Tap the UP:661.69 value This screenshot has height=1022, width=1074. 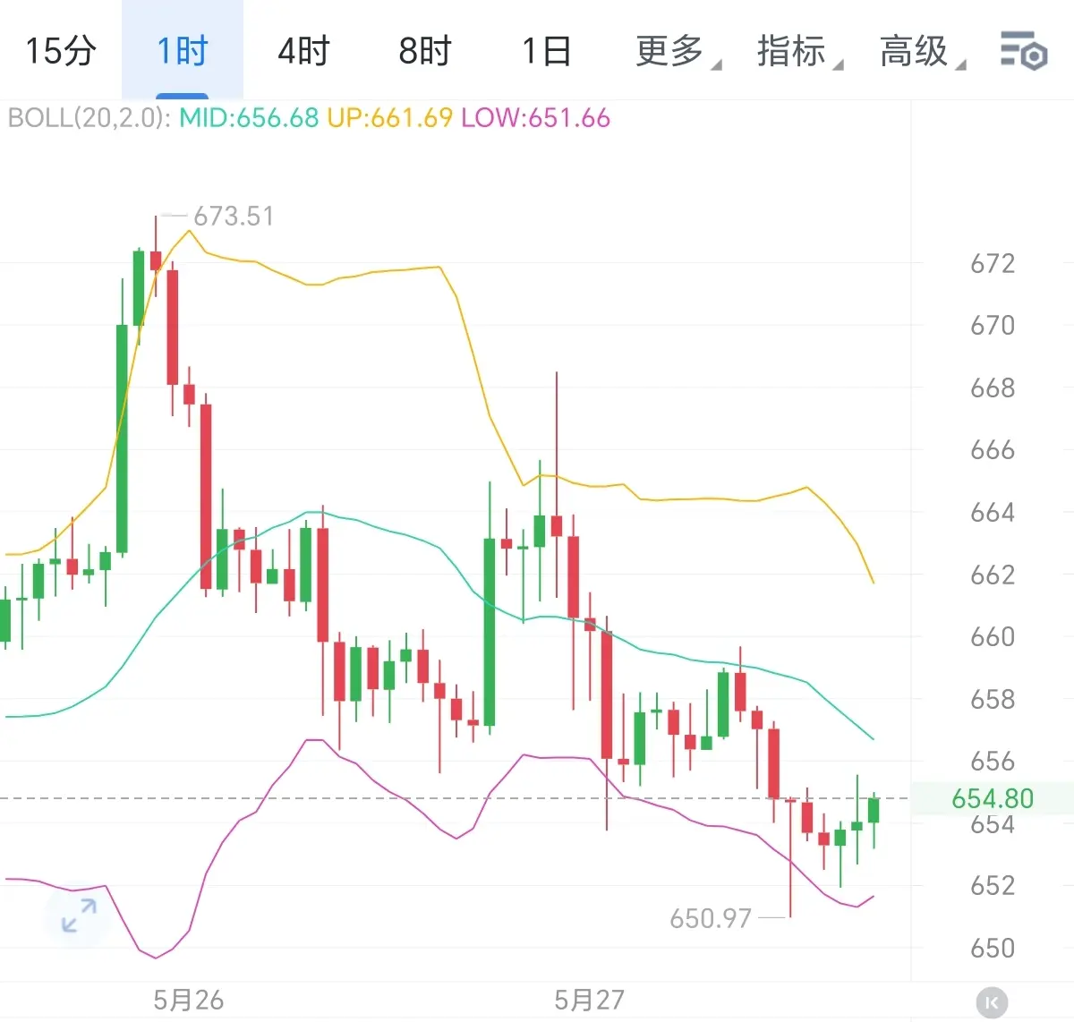[x=389, y=118]
